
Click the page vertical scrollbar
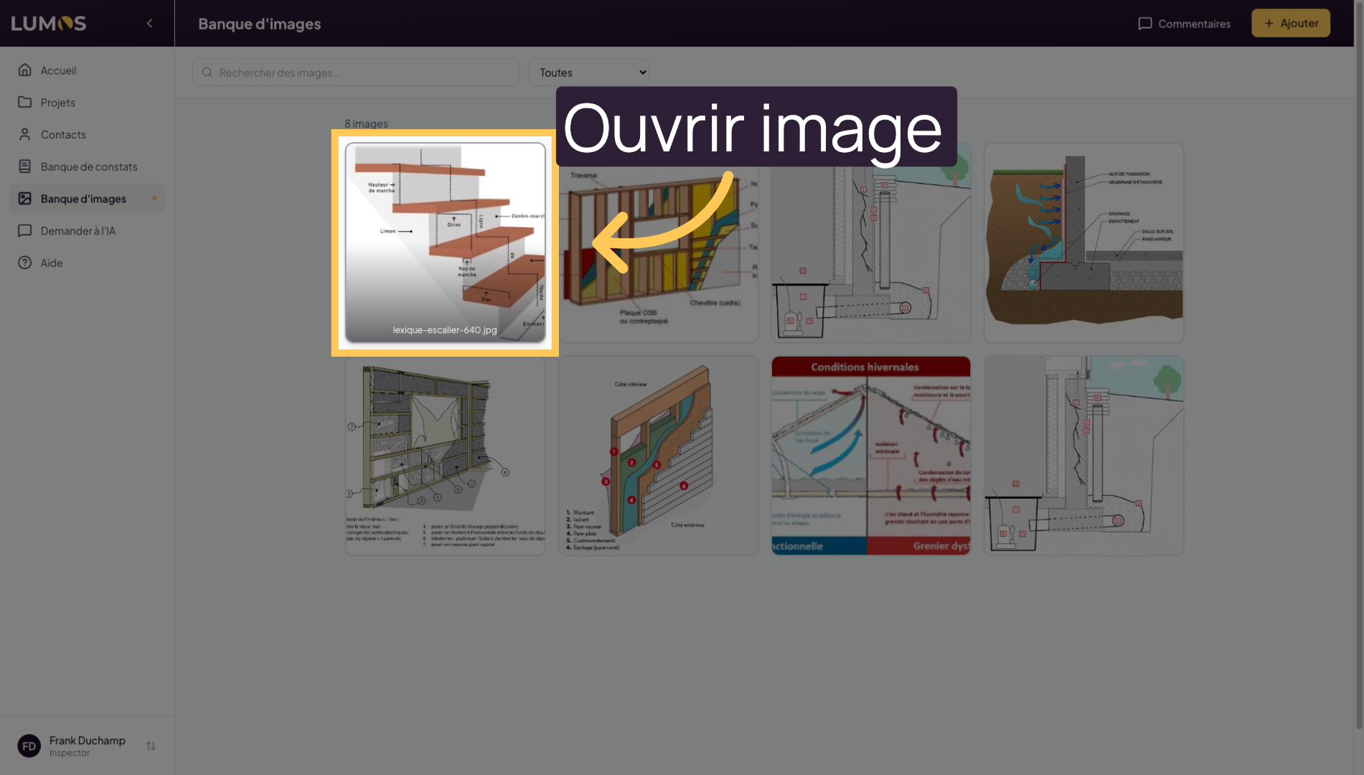tap(1358, 359)
